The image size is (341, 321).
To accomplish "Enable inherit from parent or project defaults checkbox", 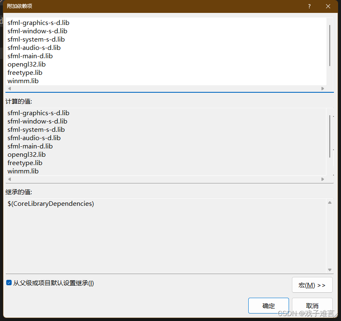I will click(x=9, y=283).
